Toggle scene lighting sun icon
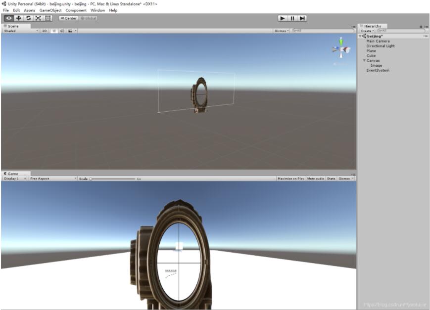Viewport: 430px width, 310px height. coord(54,31)
